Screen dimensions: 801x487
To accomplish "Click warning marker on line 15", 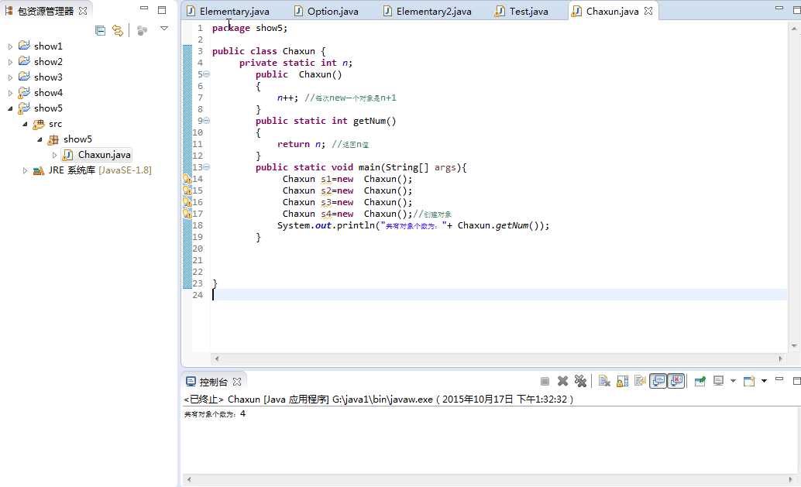I will [x=187, y=190].
